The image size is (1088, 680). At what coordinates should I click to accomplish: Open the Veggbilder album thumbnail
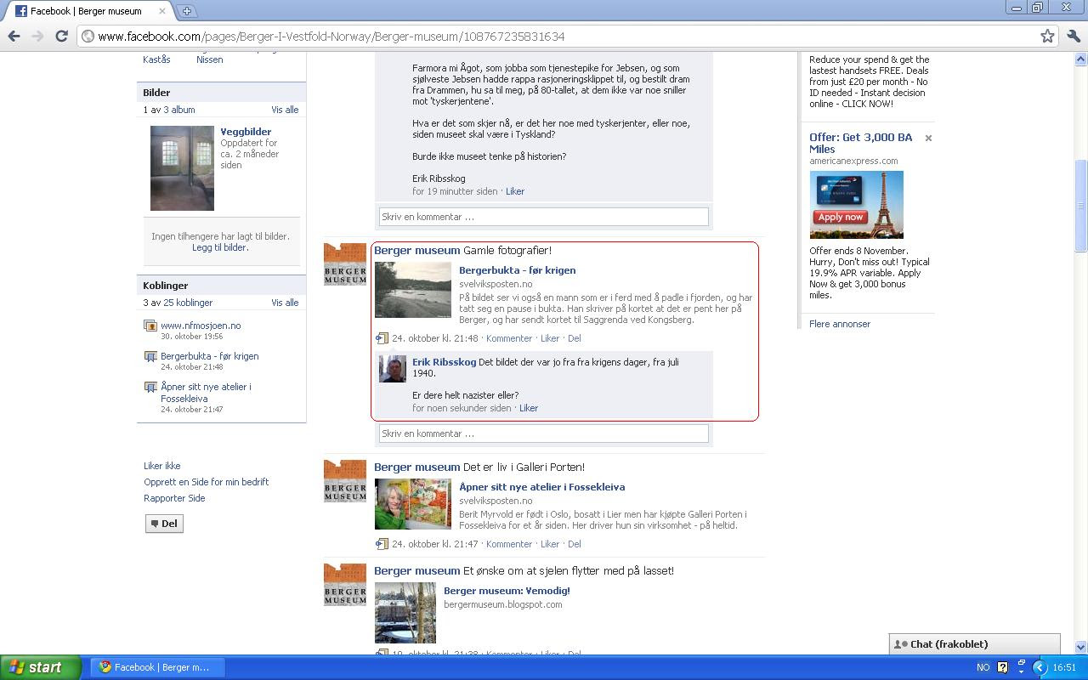pos(182,168)
